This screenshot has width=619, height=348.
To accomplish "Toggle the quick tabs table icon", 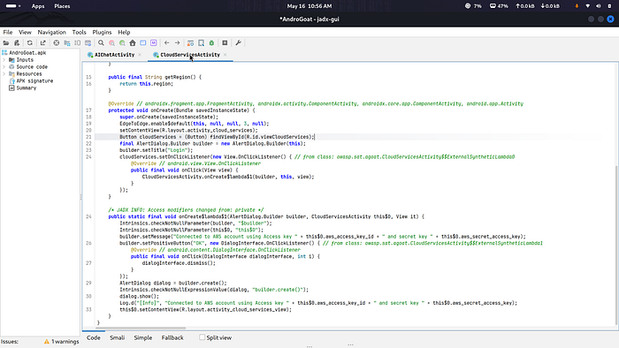I will pyautogui.click(x=88, y=43).
